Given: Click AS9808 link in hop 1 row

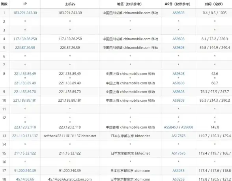Looking at the screenshot, I should [178, 13].
